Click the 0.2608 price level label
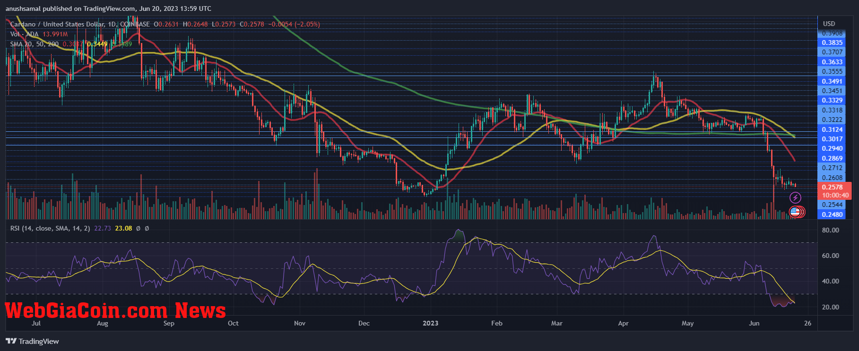The height and width of the screenshot is (351, 859). coord(832,178)
